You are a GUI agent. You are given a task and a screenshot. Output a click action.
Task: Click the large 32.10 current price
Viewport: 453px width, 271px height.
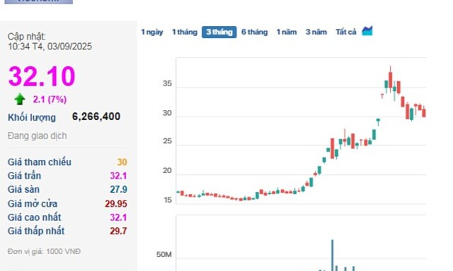pos(42,77)
